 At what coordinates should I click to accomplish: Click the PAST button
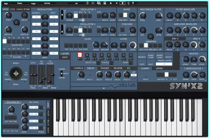pos(151,64)
